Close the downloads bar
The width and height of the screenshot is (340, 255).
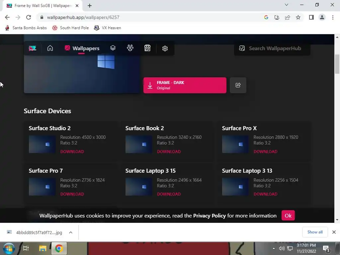point(334,232)
